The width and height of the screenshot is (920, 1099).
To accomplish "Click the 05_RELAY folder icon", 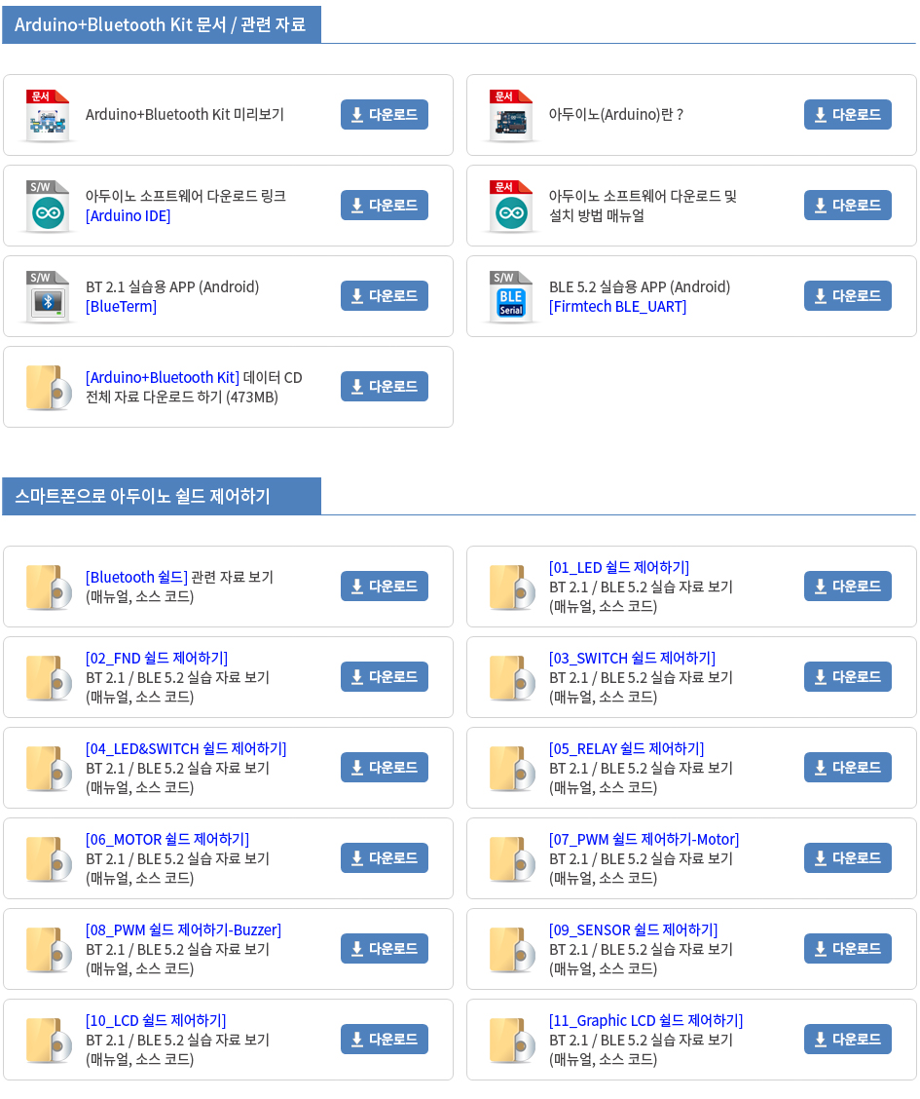I will coord(512,768).
